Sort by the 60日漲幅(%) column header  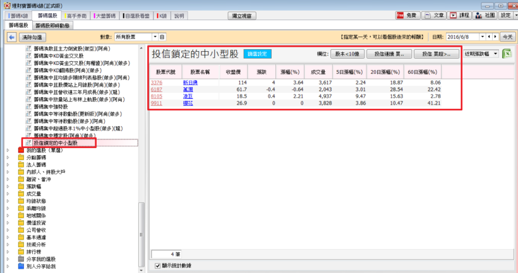(x=422, y=72)
